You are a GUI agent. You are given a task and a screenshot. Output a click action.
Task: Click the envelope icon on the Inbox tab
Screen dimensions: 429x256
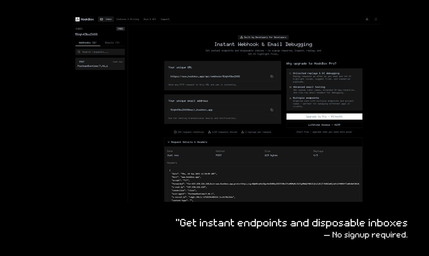pyautogui.click(x=101, y=19)
